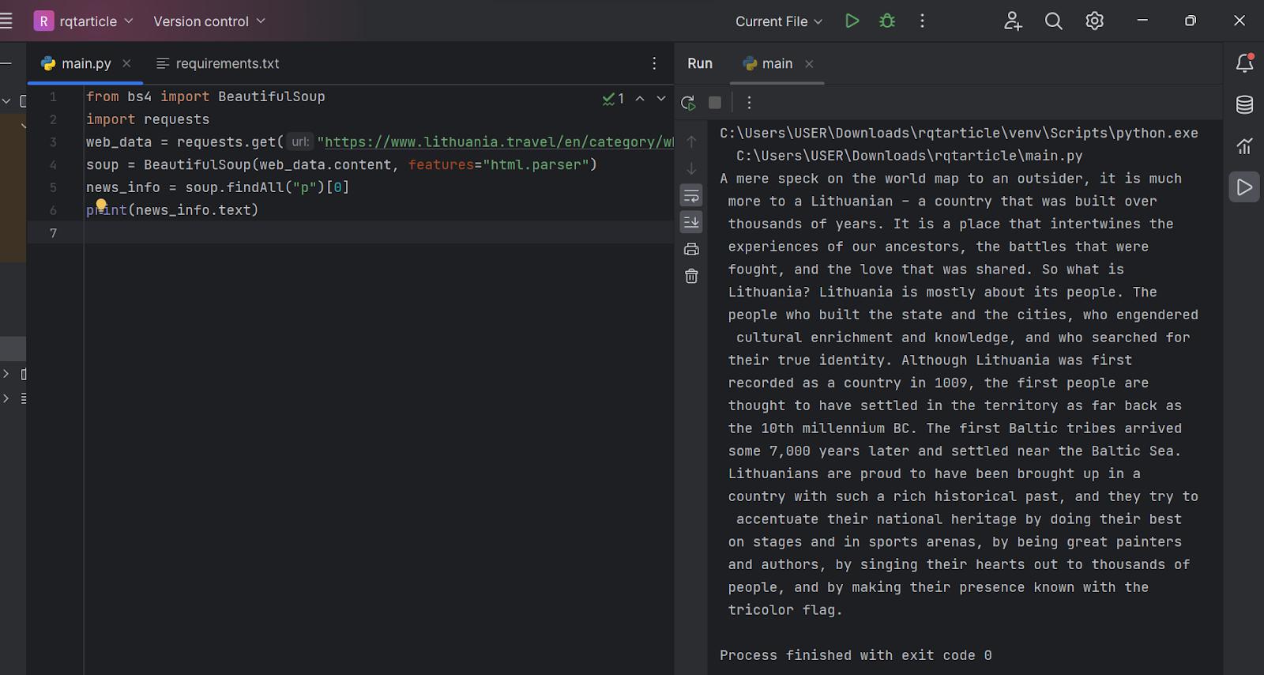Click the yellow intention lightbulb on line 6
The width and height of the screenshot is (1264, 675).
click(101, 206)
